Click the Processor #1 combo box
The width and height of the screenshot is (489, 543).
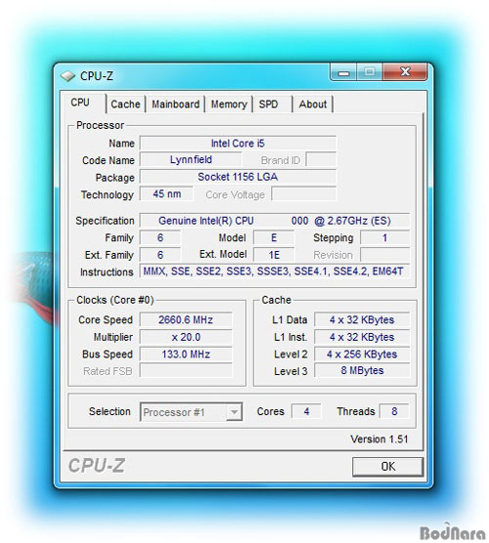[191, 412]
